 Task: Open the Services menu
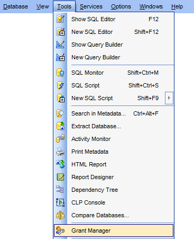click(91, 6)
